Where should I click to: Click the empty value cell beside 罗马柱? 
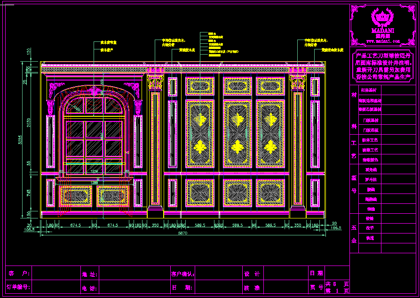pyautogui.click(x=398, y=179)
